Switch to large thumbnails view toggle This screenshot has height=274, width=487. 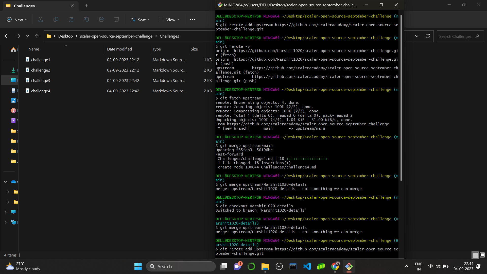482,255
